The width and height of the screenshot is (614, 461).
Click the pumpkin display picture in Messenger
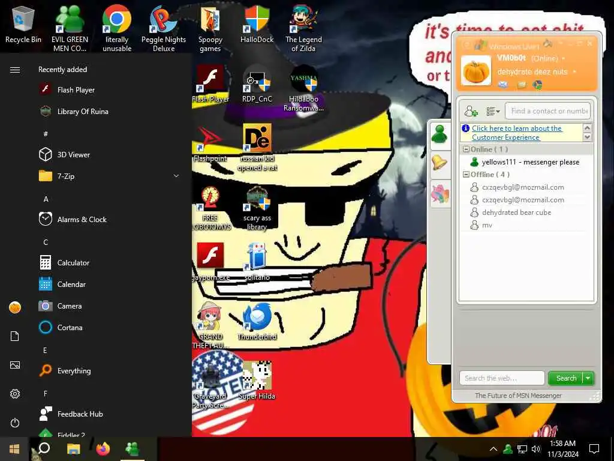[x=475, y=71]
